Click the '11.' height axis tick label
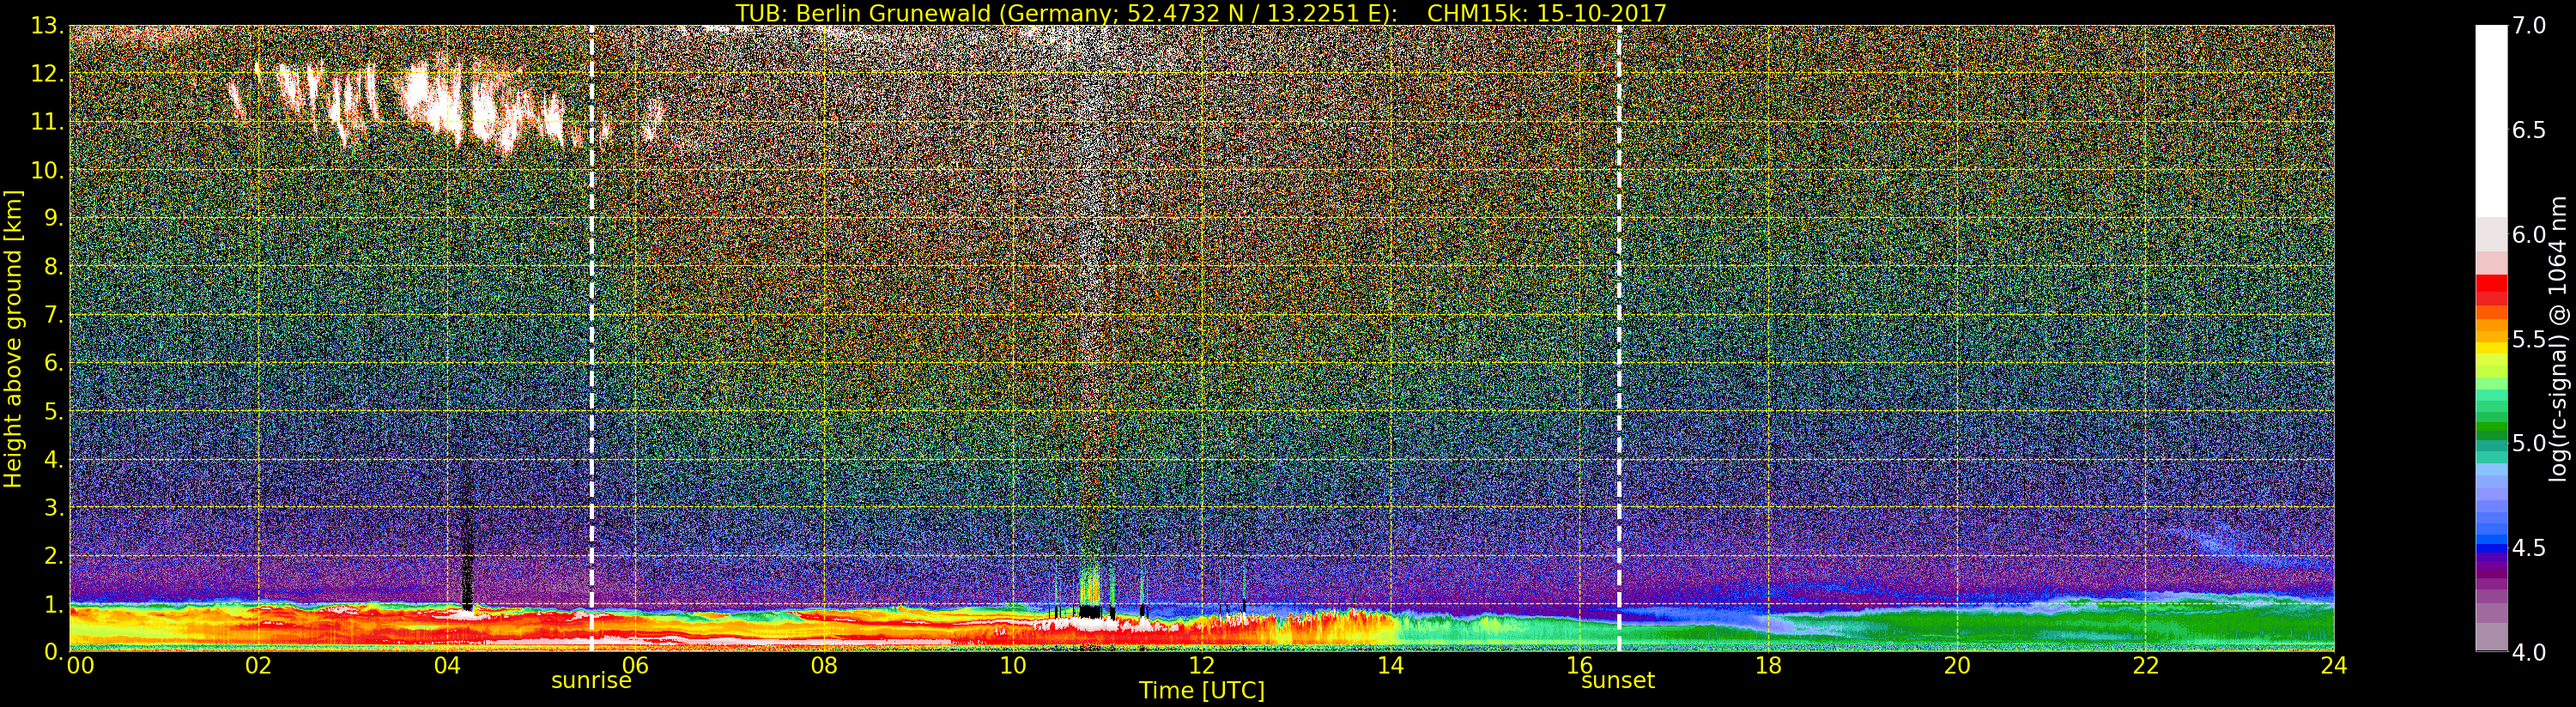The width and height of the screenshot is (2576, 707). (48, 122)
